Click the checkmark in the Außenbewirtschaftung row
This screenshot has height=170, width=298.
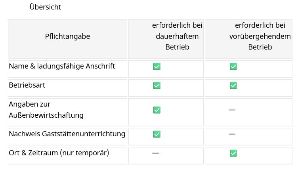[157, 110]
